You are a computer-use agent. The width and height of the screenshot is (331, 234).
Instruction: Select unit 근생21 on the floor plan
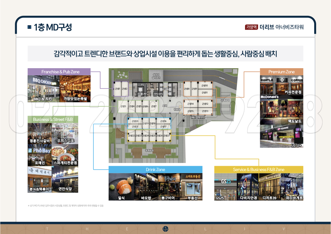(135, 127)
